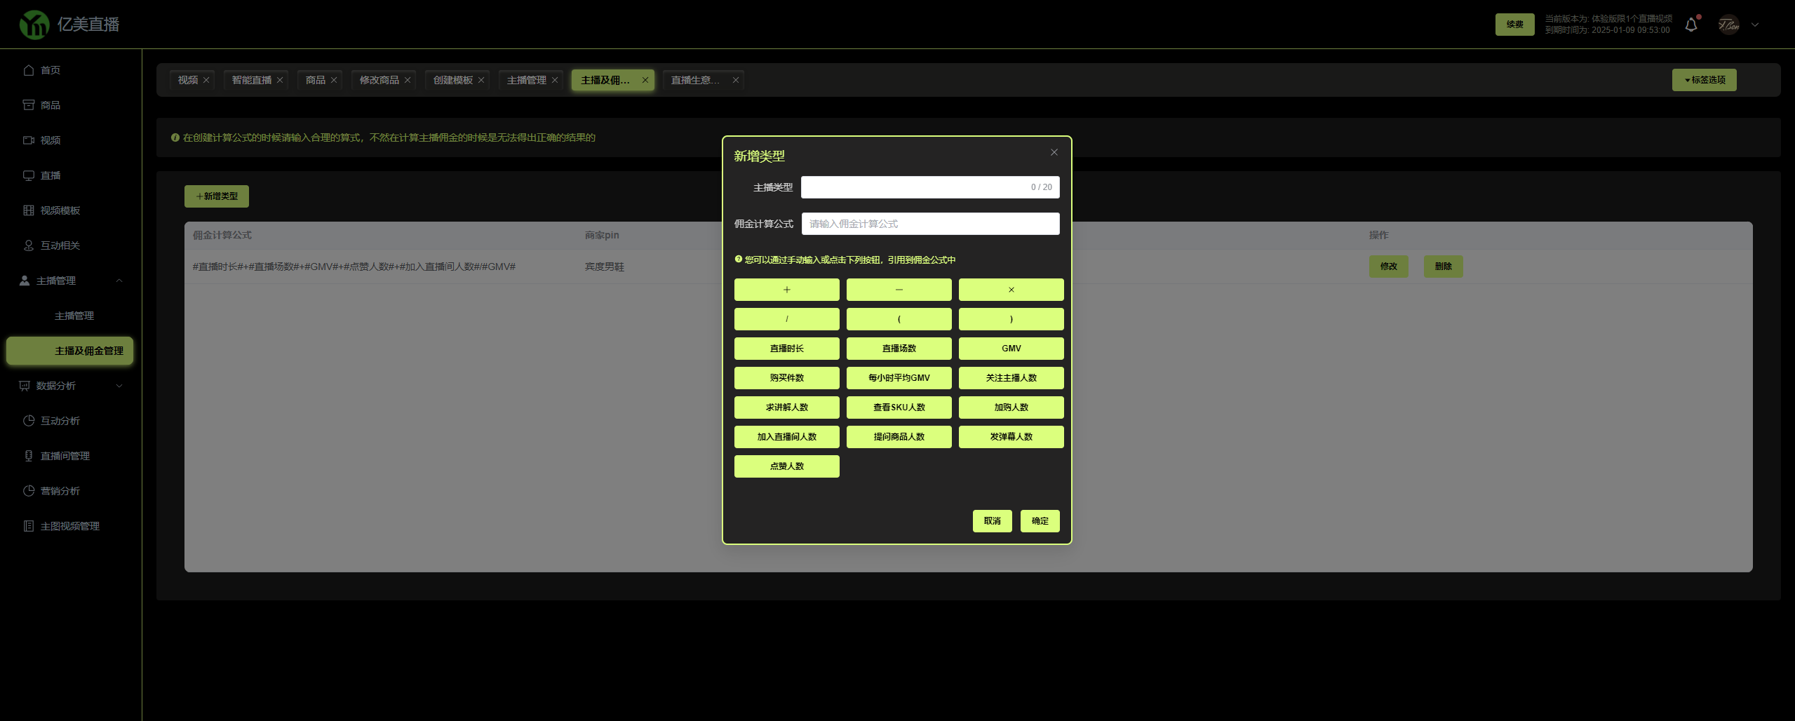1795x721 pixels.
Task: Click the 亿美直播 logo icon
Action: 34,25
